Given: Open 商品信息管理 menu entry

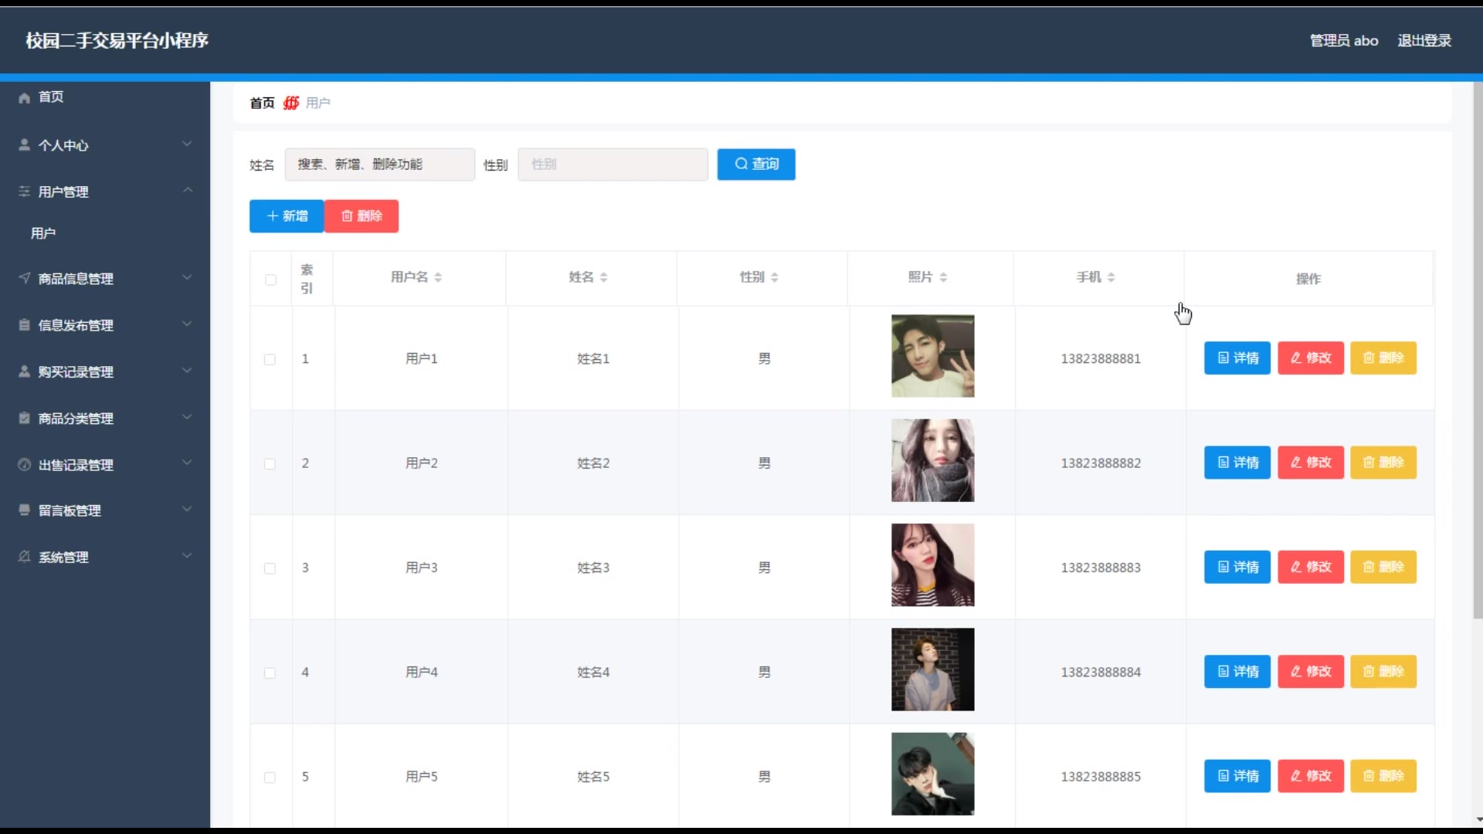Looking at the screenshot, I should click(x=105, y=279).
